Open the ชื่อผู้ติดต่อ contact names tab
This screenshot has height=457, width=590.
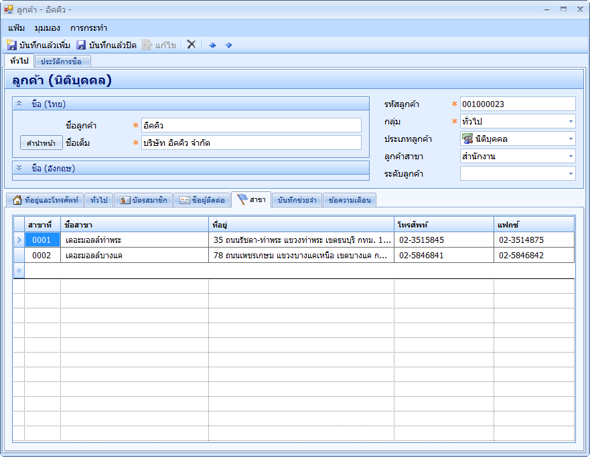tap(202, 200)
